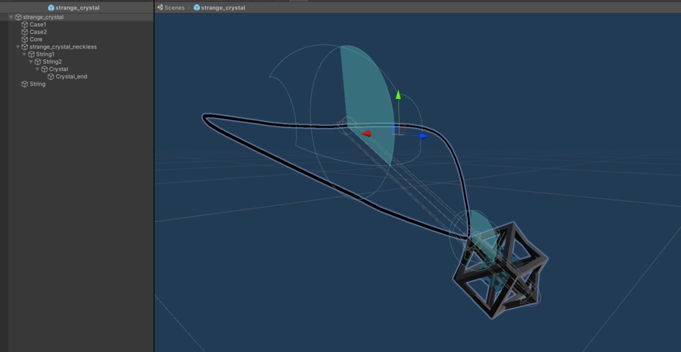
Task: Click the cube icon next to Case1
Action: [25, 25]
